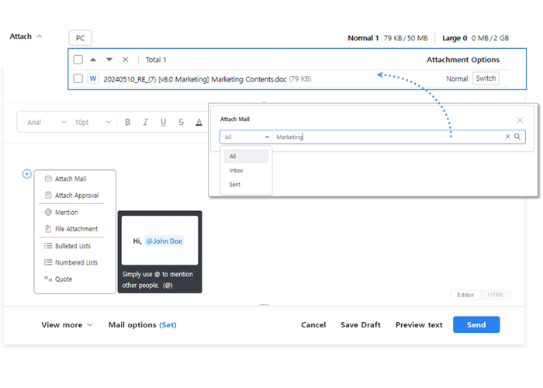Screen dimensions: 543x388
Task: Click the blue plus insert icon
Action: 27,174
